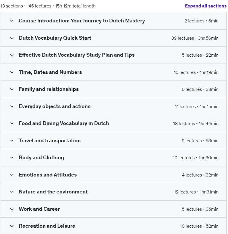Expand the Dutch Vocabulary Quick Start chevron
This screenshot has height=234, width=228.
pos(12,38)
